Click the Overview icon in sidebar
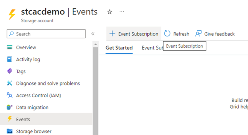The height and width of the screenshot is (135, 248). pyautogui.click(x=9, y=47)
